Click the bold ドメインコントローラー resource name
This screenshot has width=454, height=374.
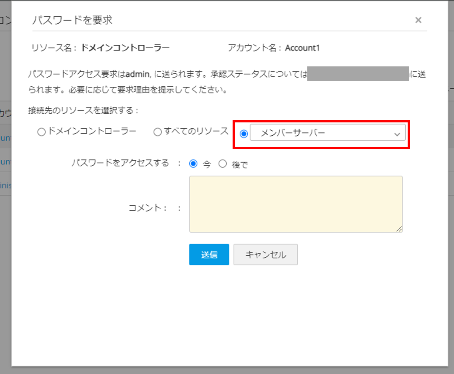[x=125, y=48]
